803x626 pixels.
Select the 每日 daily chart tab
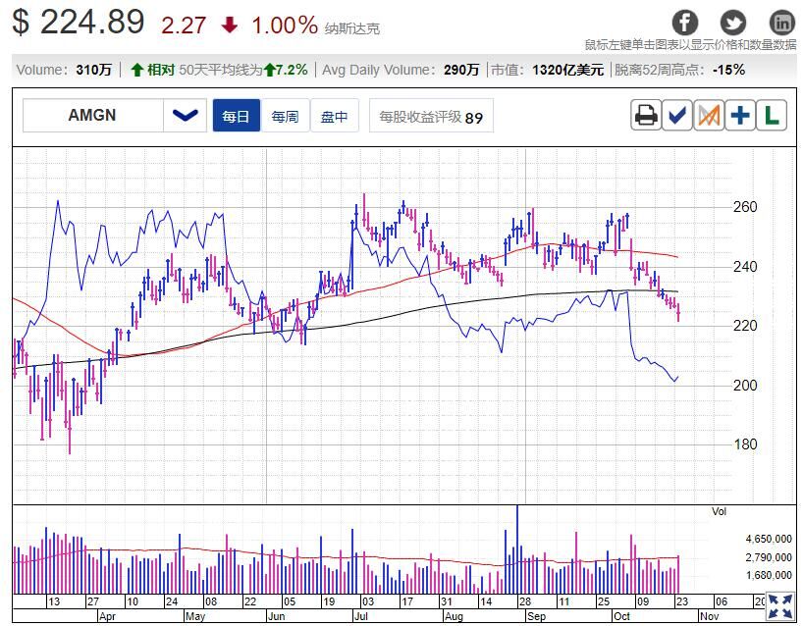[236, 116]
